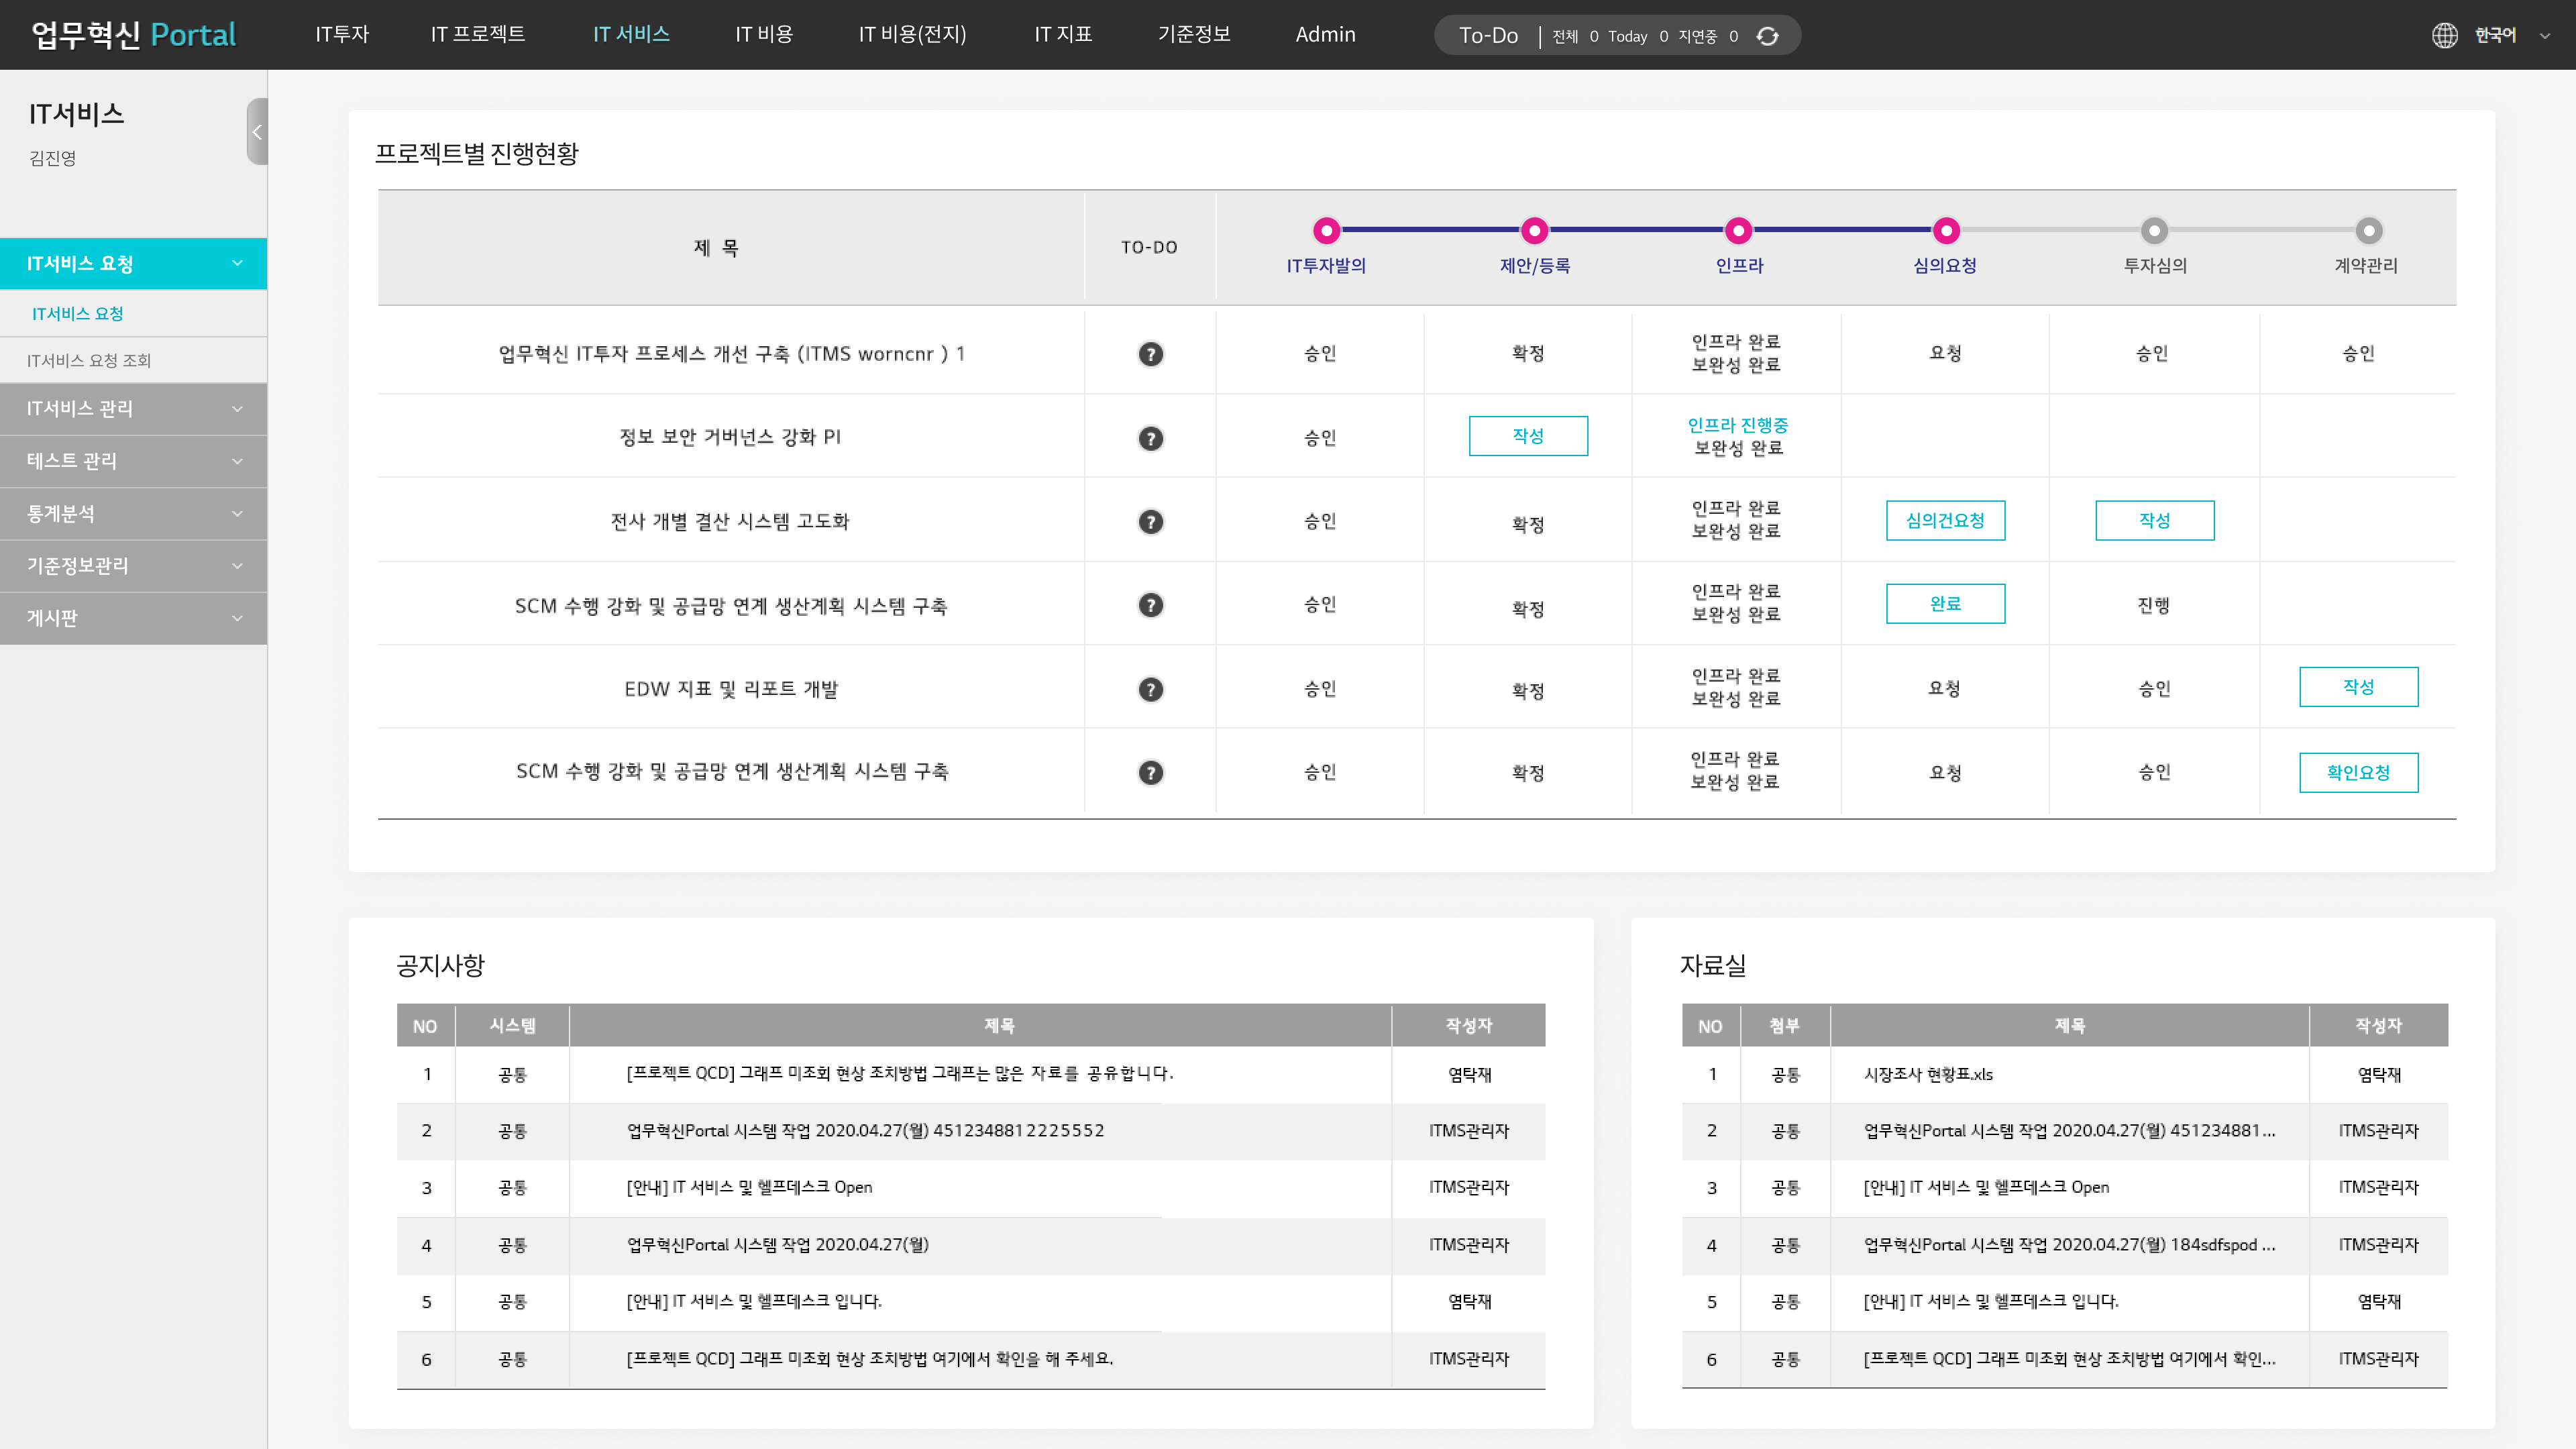Open 자료실 item 184sdfspod
Image resolution: width=2576 pixels, height=1449 pixels.
click(2069, 1245)
